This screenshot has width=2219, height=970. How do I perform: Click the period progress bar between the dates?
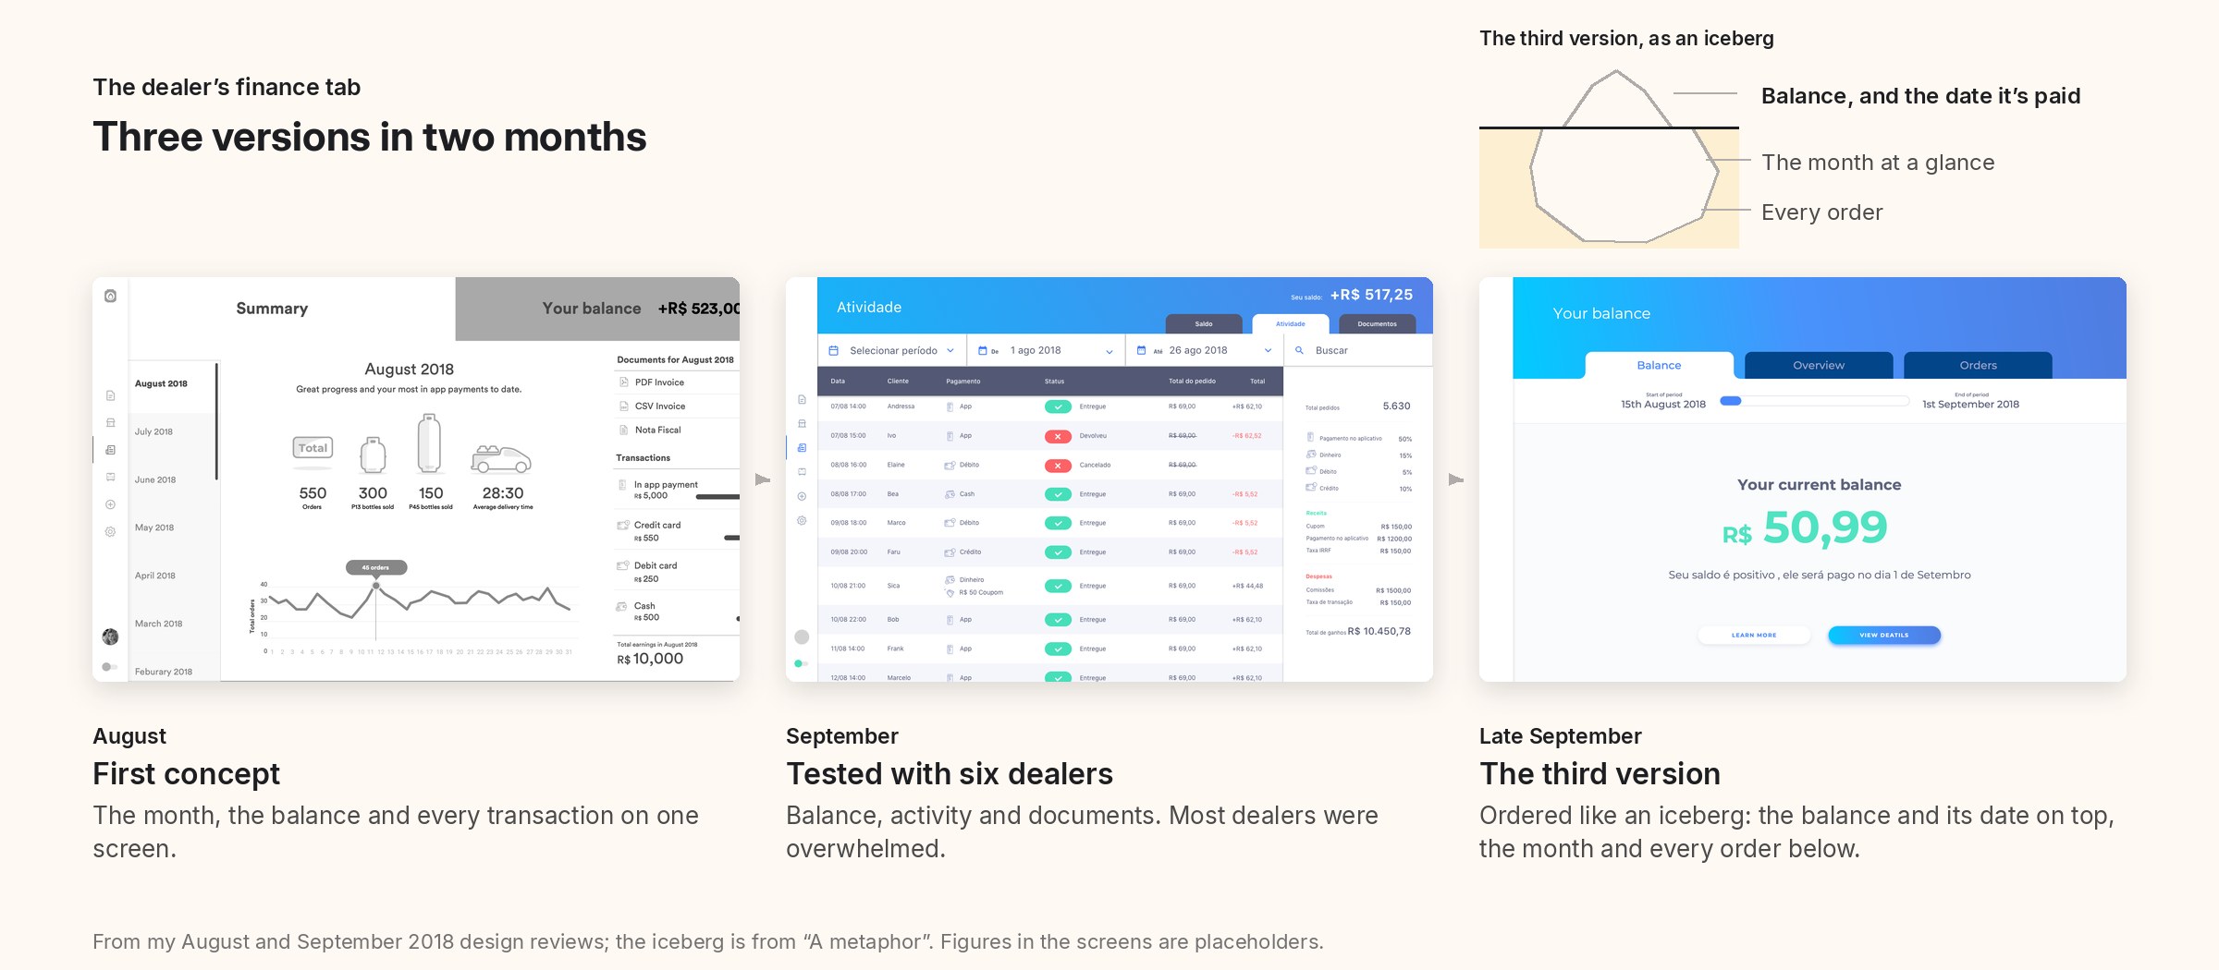pyautogui.click(x=1814, y=401)
